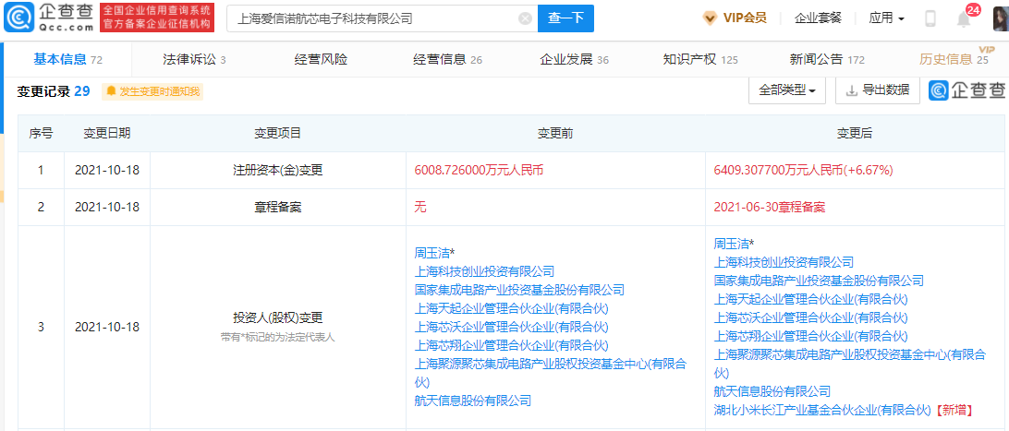Open 航天信息股份有限公司 in 变更后 column
1009x431 pixels.
(x=772, y=391)
